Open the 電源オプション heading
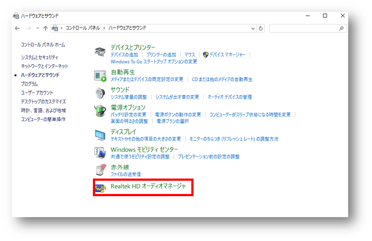The width and height of the screenshot is (372, 241). [128, 108]
